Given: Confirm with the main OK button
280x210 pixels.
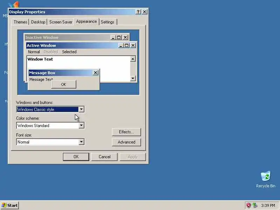Looking at the screenshot, I should (76, 157).
